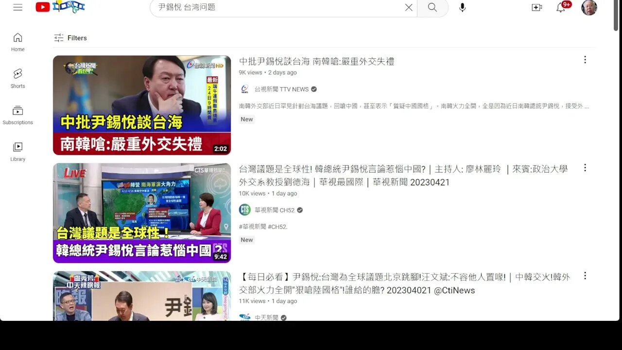The width and height of the screenshot is (622, 350).
Task: Click the CTS channel avatar
Action: (x=244, y=210)
